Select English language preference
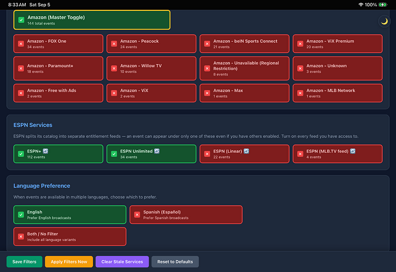Screen dimensions: 396x272 point(70,215)
